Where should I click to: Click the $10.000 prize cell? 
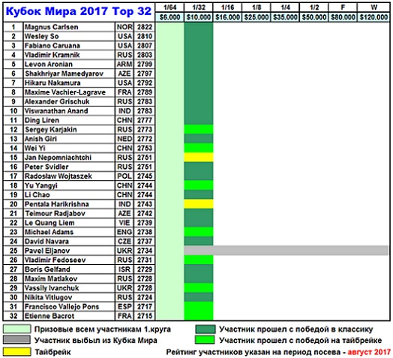tap(199, 17)
